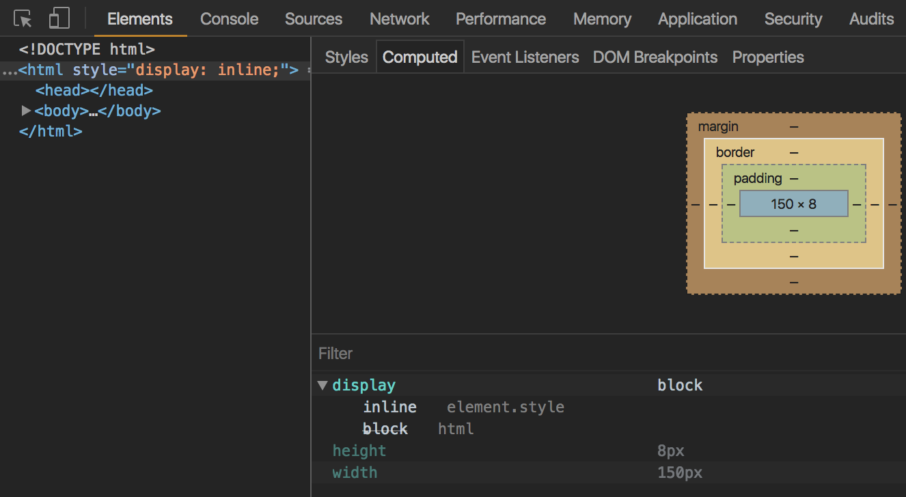
Task: Collapse the display computed property
Action: (x=322, y=386)
